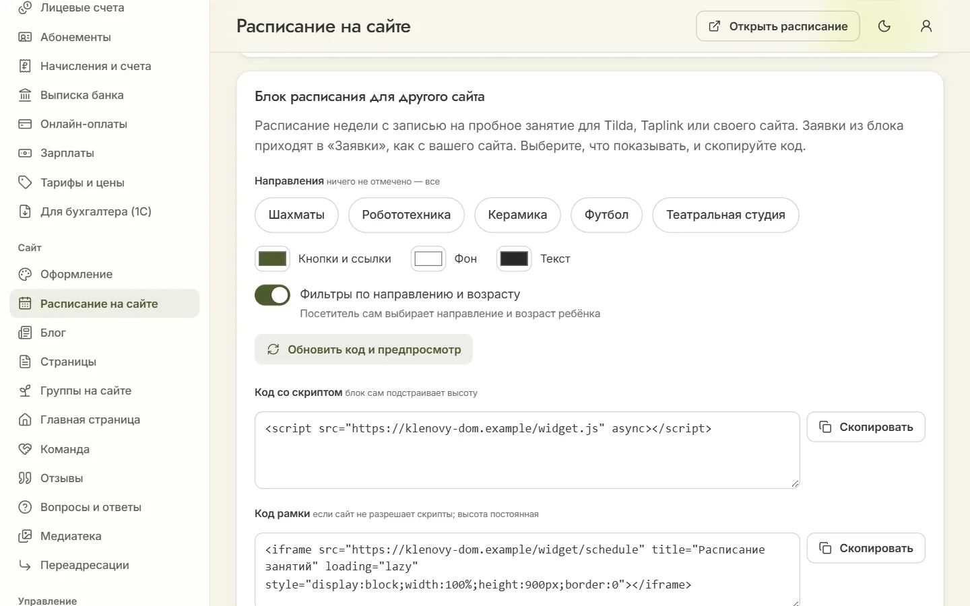
Task: Click the Для бухгалтера (1С) file icon
Action: (25, 211)
